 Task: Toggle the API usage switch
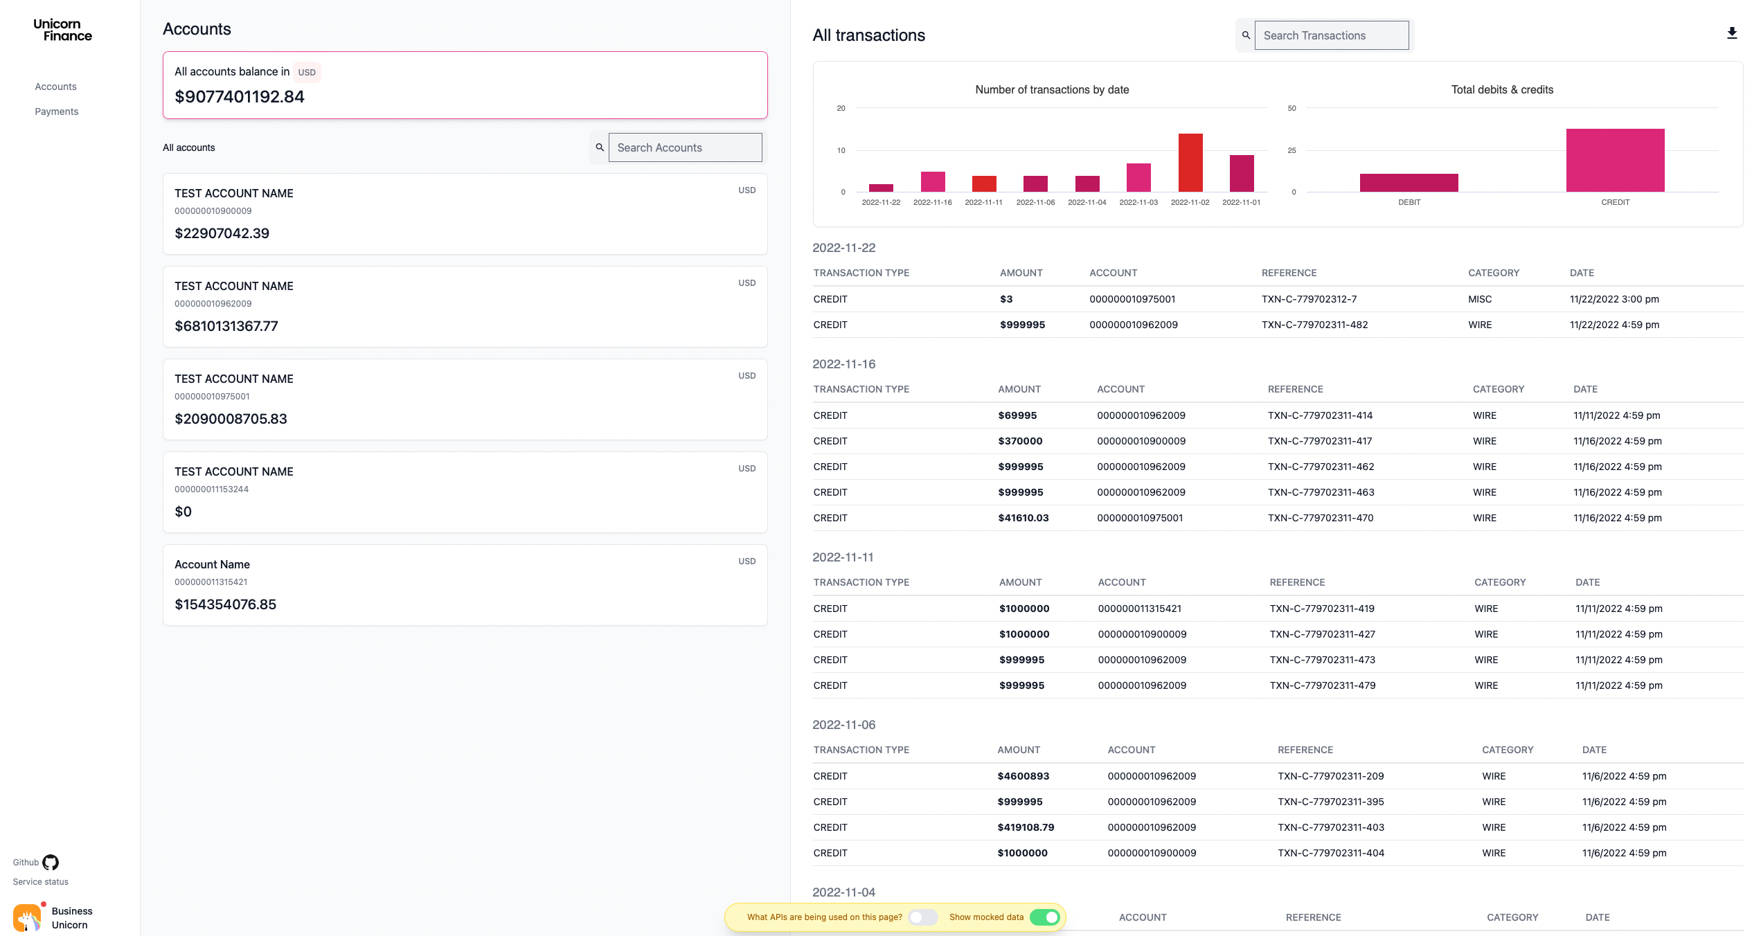[x=922, y=917]
